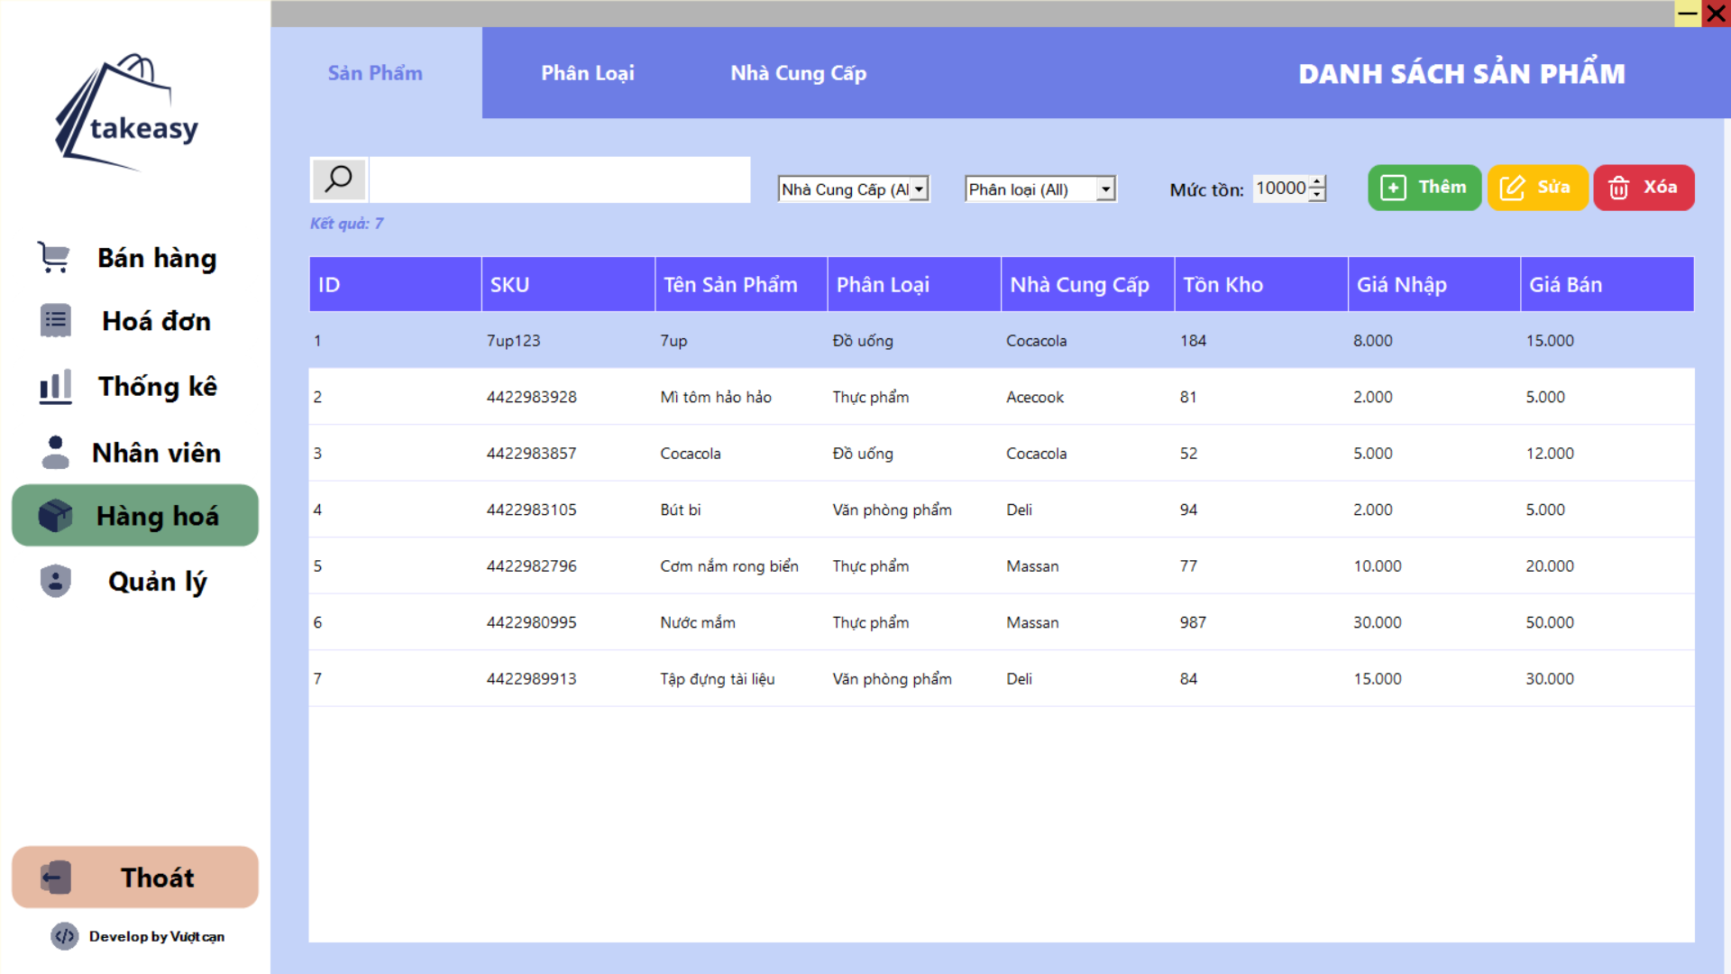Expand the Phân loại (All) dropdown

(x=1105, y=189)
